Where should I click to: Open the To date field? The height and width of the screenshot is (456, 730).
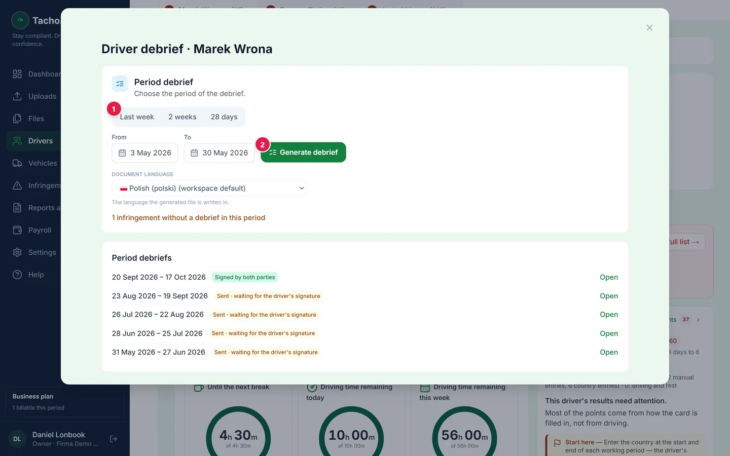219,153
